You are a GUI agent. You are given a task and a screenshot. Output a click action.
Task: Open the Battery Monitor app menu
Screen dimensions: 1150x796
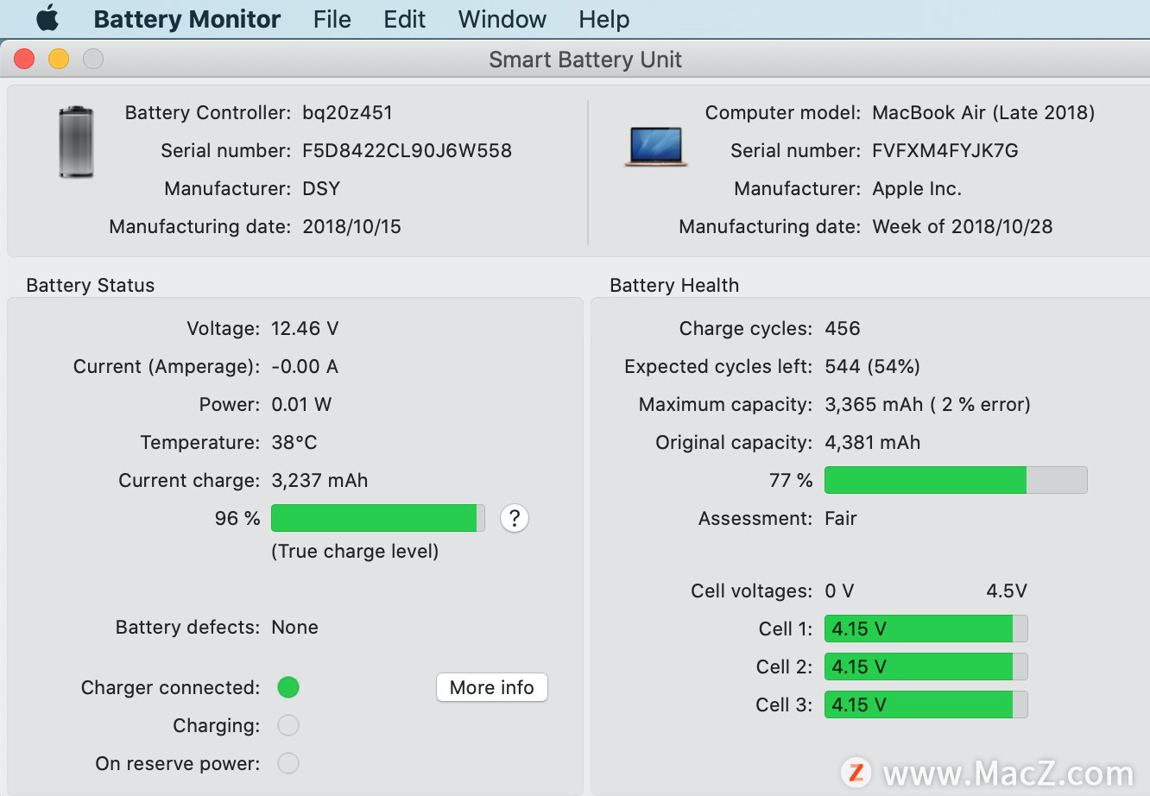(186, 19)
